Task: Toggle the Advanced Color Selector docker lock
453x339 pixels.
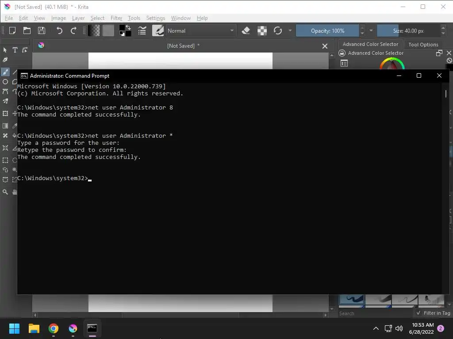Action: (342, 53)
